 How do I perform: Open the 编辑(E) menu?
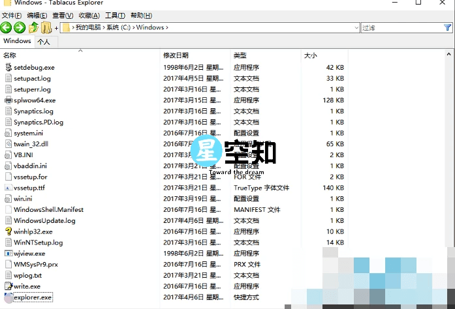click(37, 16)
